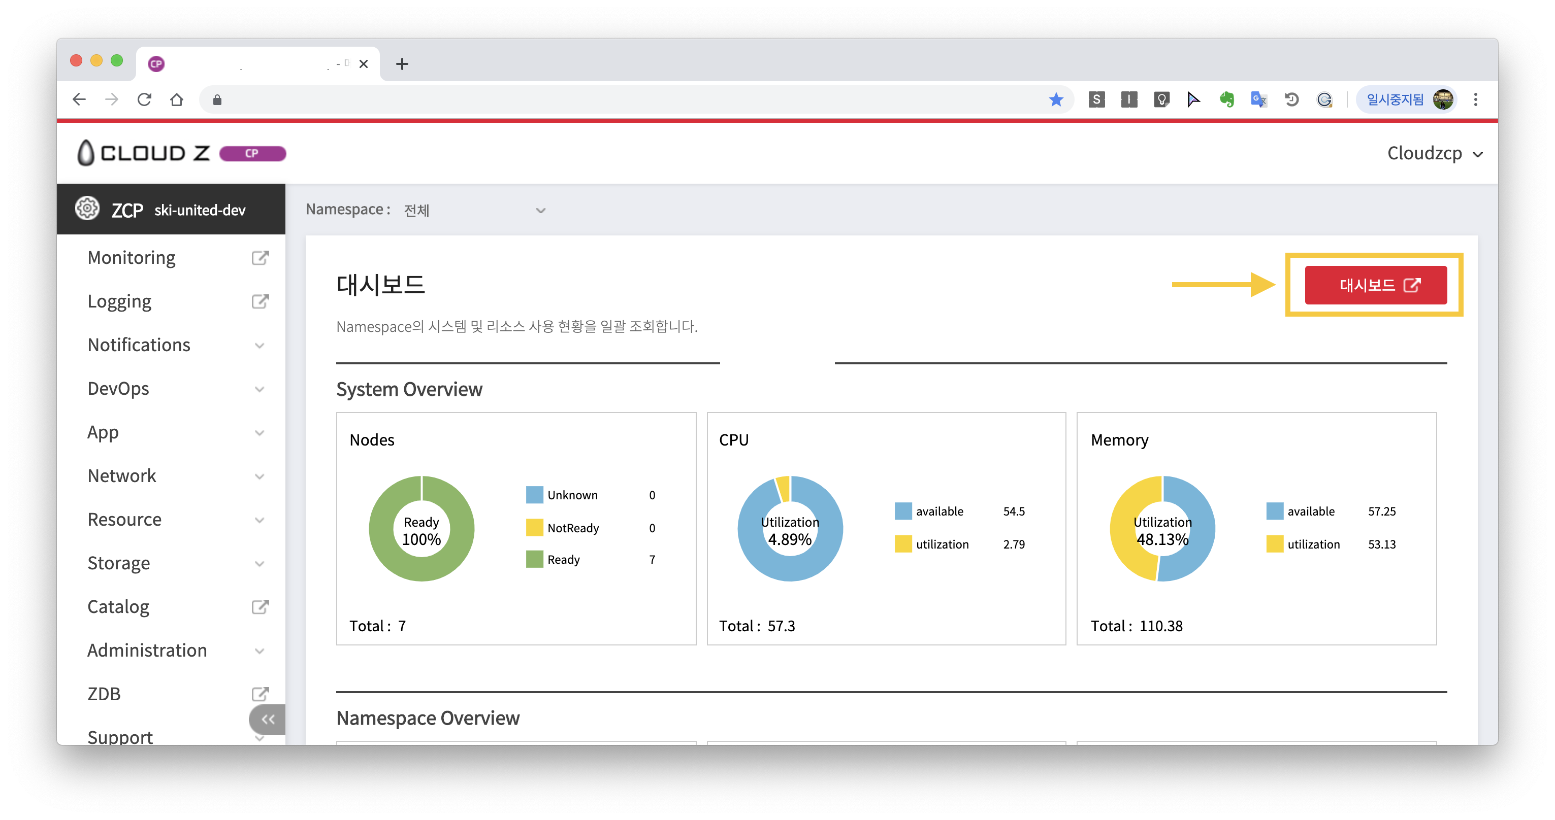Click the green Ready legend swatch
1555x820 pixels.
(534, 560)
